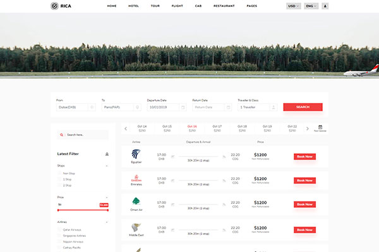Open the Flight menu
Image resolution: width=379 pixels, height=252 pixels.
(177, 6)
